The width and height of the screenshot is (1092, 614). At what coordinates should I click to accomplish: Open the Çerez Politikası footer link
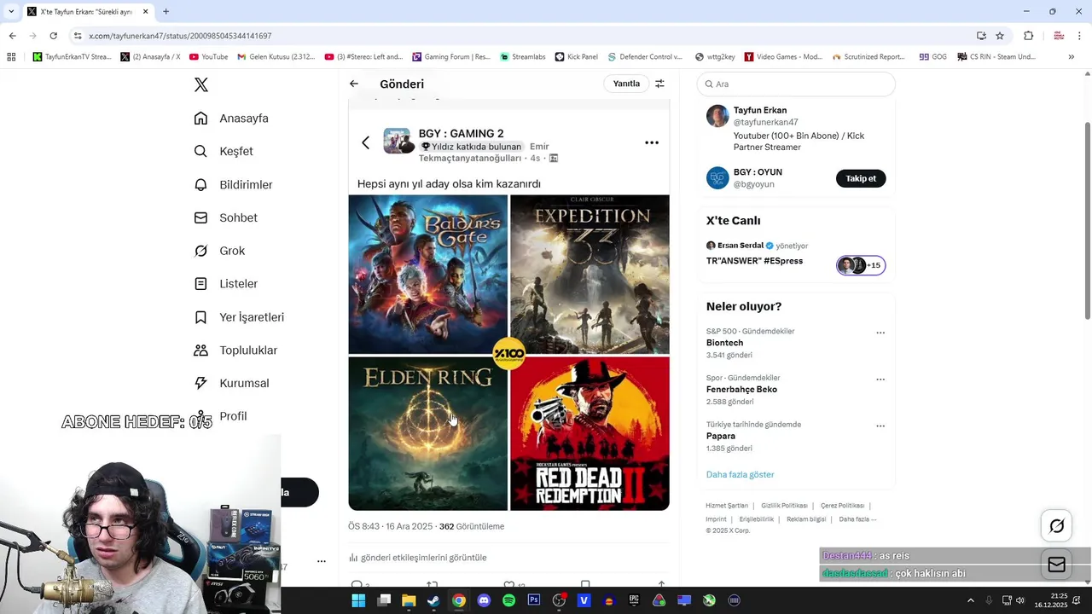click(x=842, y=506)
